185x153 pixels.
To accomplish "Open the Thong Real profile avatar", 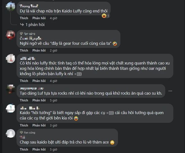I will coord(10,6).
